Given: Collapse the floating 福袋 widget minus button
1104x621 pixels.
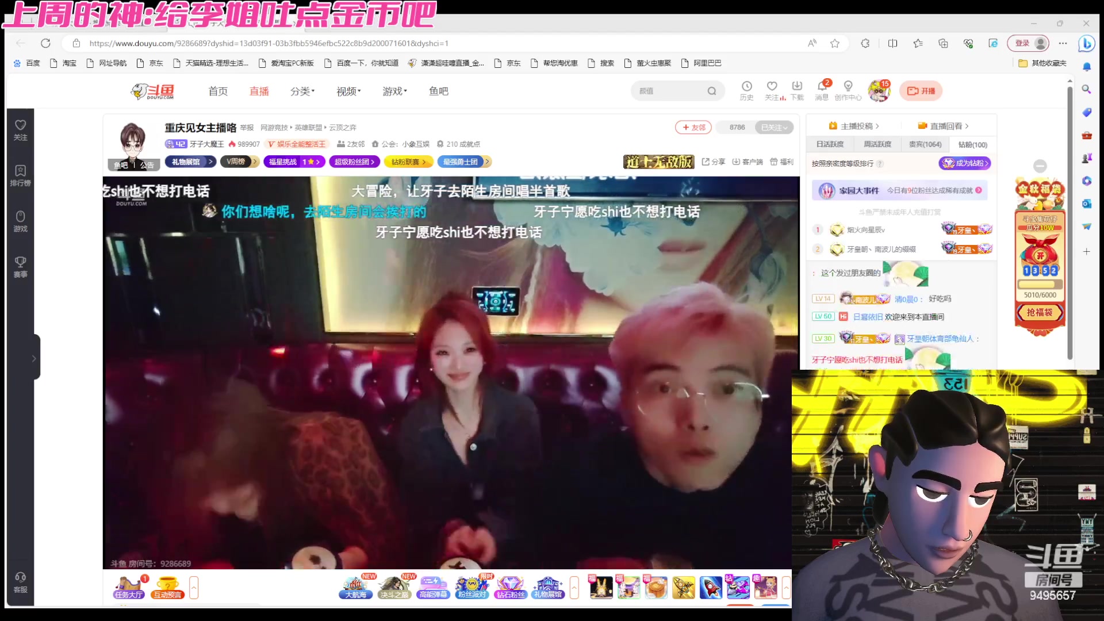Looking at the screenshot, I should (x=1040, y=166).
